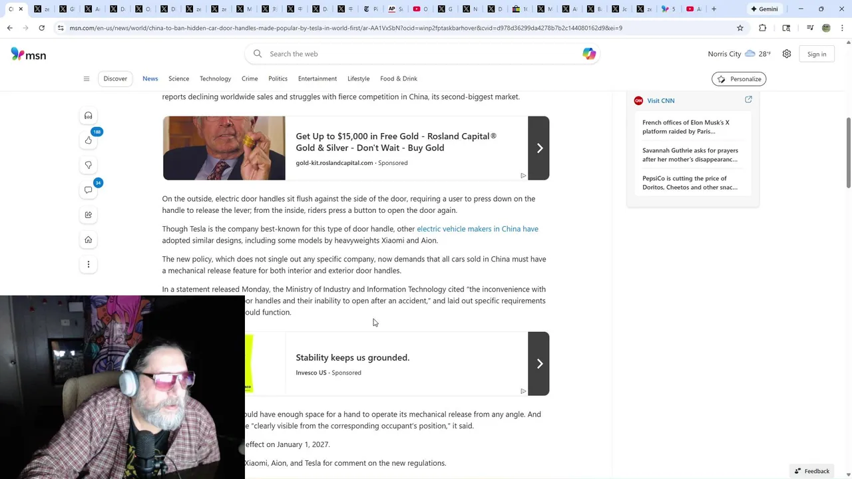Open the Technology section
This screenshot has width=852, height=479.
click(x=215, y=79)
